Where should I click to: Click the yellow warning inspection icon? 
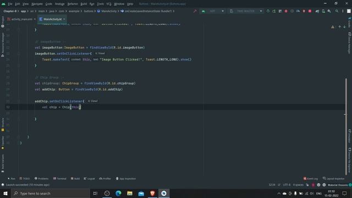tap(333, 27)
